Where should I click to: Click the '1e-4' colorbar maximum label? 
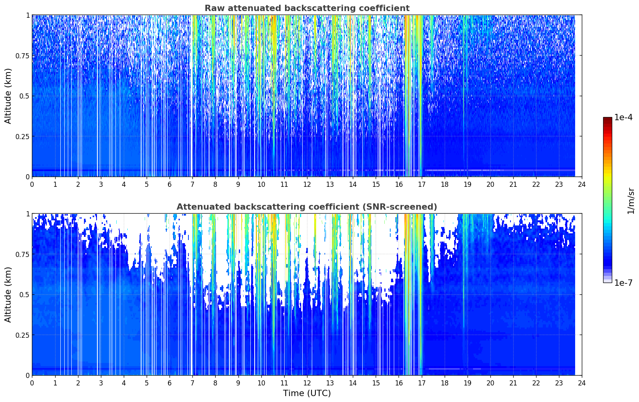(623, 118)
